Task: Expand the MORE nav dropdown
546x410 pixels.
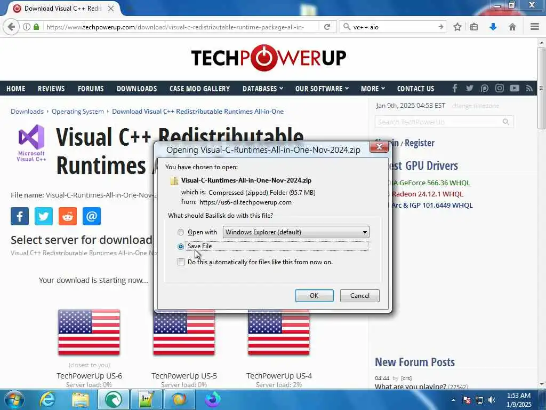Action: (x=373, y=89)
